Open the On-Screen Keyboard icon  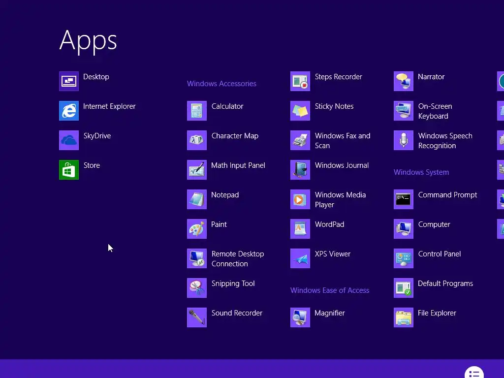(x=404, y=111)
